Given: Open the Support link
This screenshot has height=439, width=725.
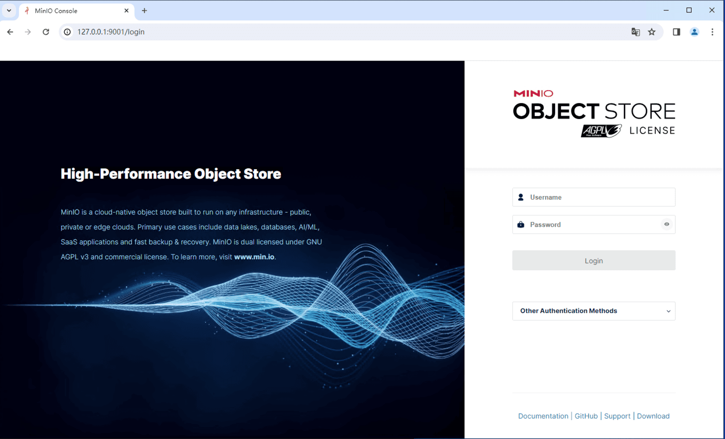Looking at the screenshot, I should point(617,416).
